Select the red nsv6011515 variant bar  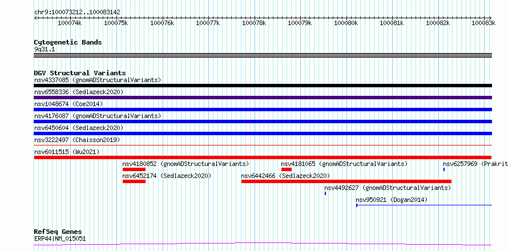point(263,157)
